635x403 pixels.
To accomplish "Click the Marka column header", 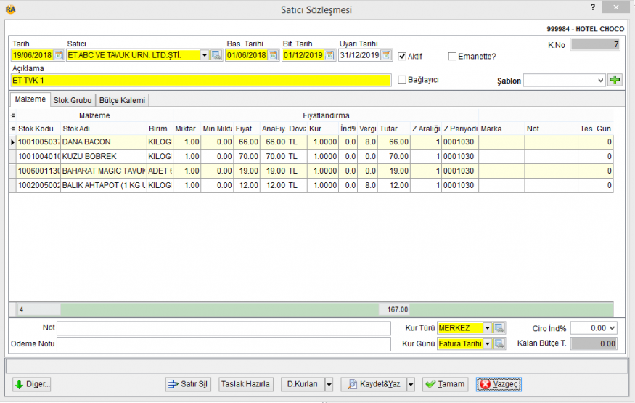I will coord(501,129).
